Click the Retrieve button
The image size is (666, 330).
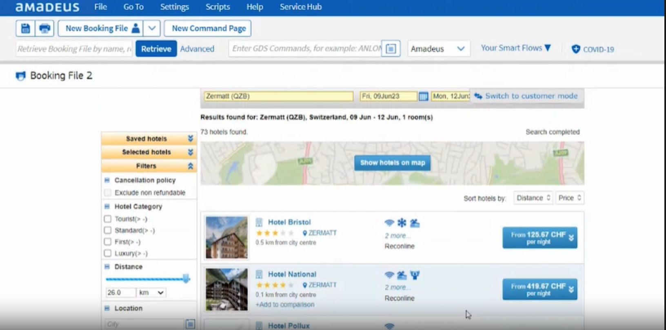(x=156, y=49)
